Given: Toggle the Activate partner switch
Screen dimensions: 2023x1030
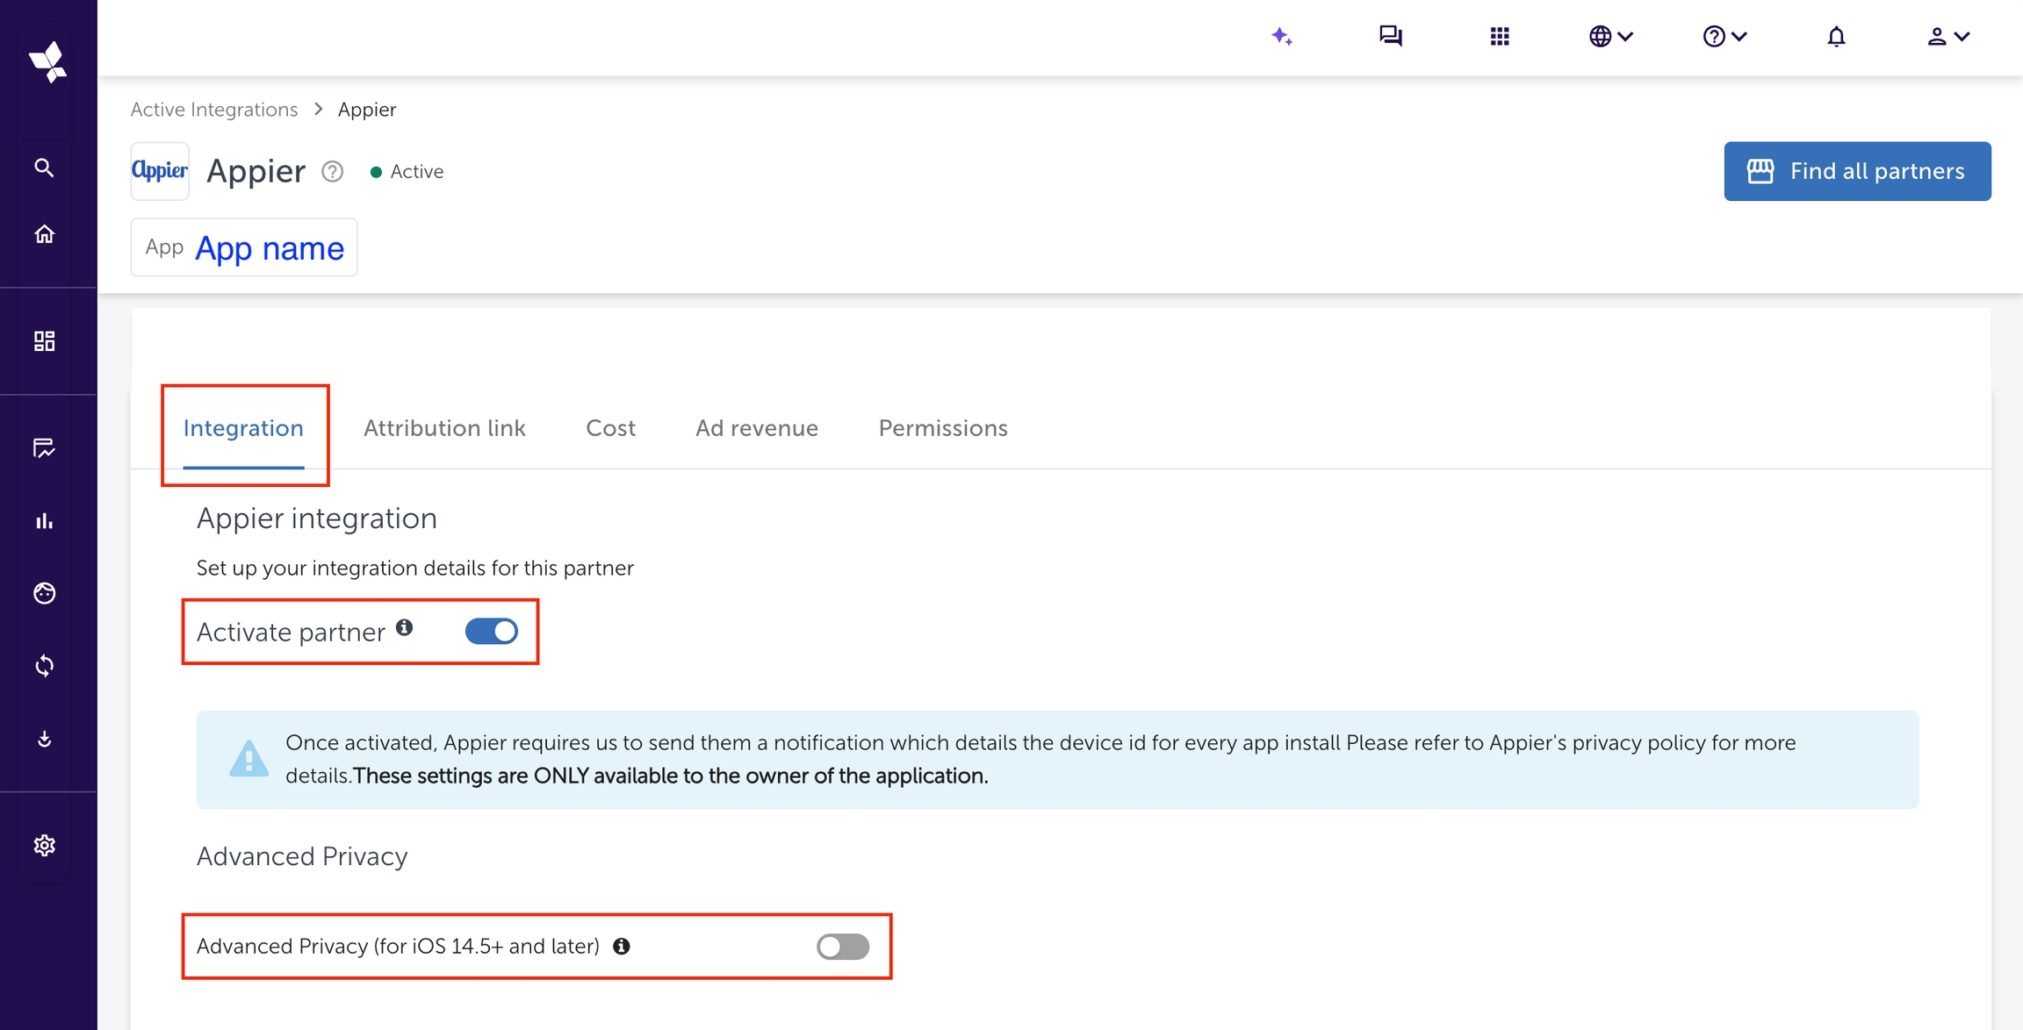Looking at the screenshot, I should click(491, 632).
